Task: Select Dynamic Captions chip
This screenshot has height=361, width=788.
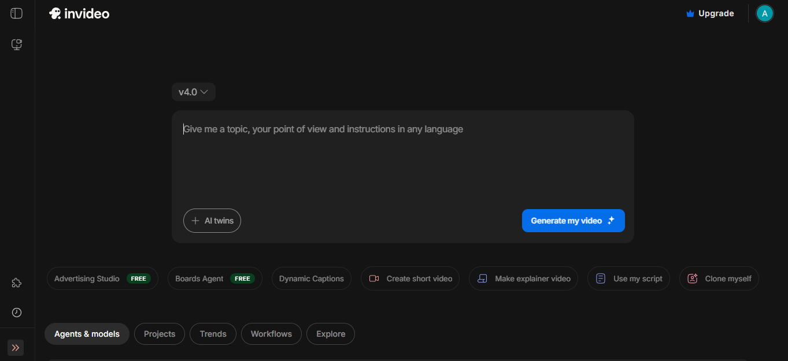Action: pyautogui.click(x=312, y=278)
